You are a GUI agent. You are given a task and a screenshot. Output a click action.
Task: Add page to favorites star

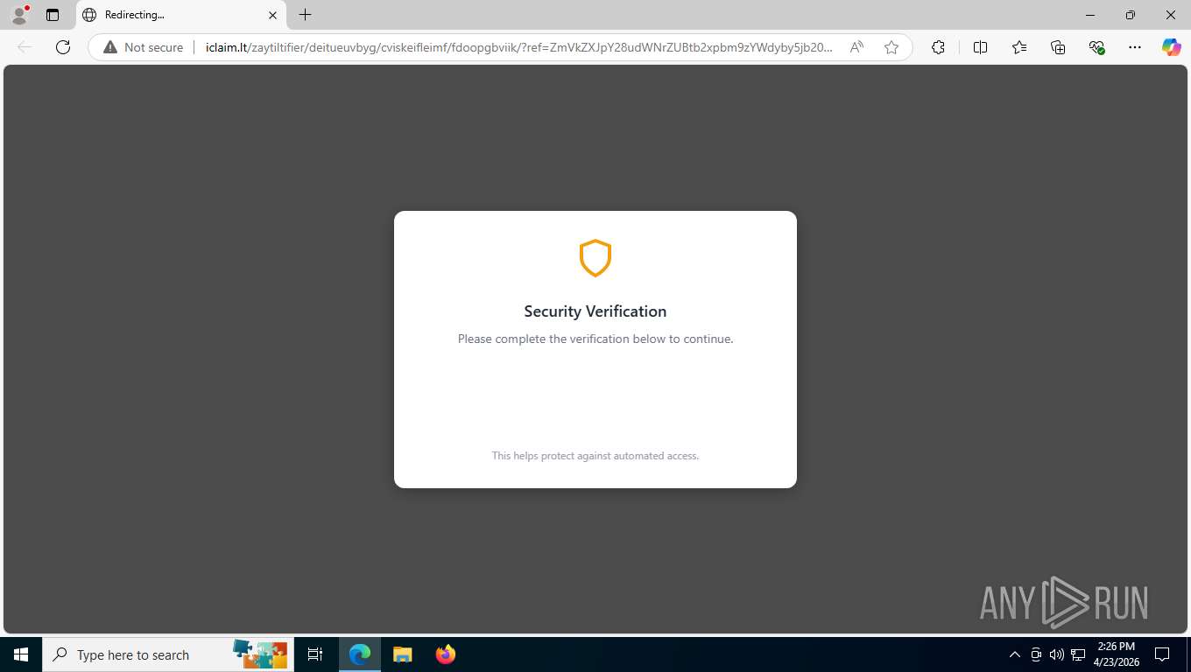click(891, 47)
